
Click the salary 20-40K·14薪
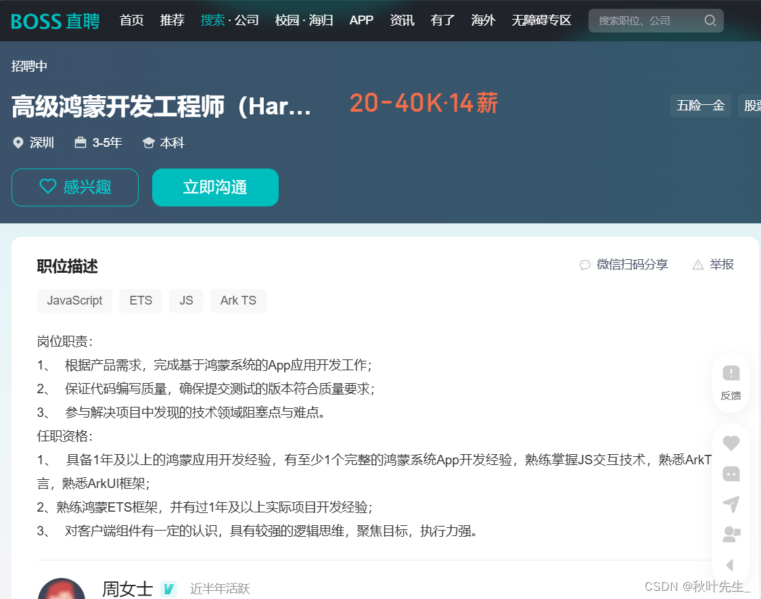pos(423,103)
